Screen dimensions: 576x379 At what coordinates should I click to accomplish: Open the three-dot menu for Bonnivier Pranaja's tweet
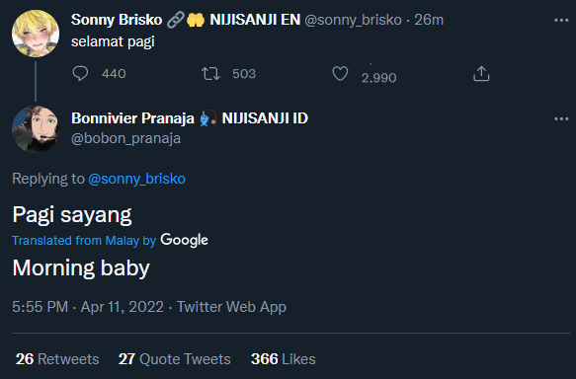[x=561, y=118]
